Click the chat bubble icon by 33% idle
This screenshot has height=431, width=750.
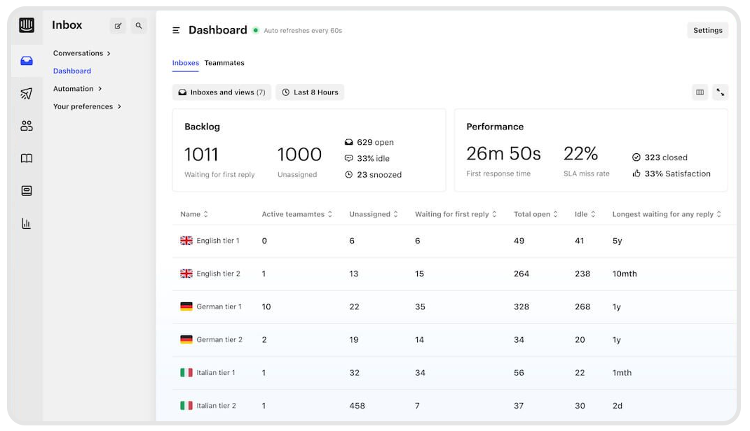coord(348,158)
